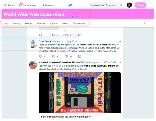The image size is (156, 121).
Task: Expand Dave Cramer tweet options chevron
Action: pyautogui.click(x=120, y=42)
